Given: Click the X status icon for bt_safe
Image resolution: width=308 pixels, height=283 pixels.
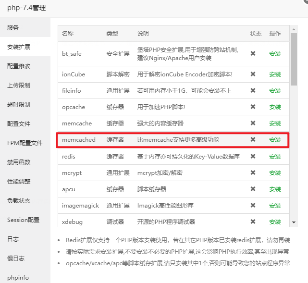Looking at the screenshot, I should coord(253,53).
